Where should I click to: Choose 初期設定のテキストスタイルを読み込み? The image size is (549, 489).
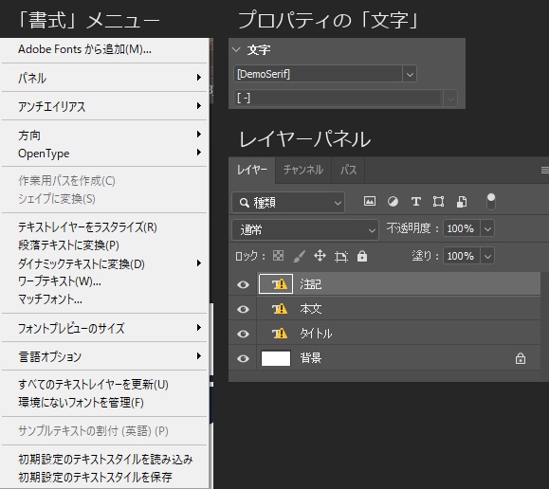[x=104, y=459]
